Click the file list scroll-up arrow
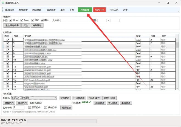Screen dimensions: 181x127 [177, 40]
